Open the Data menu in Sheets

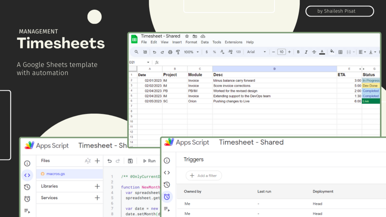pyautogui.click(x=205, y=42)
